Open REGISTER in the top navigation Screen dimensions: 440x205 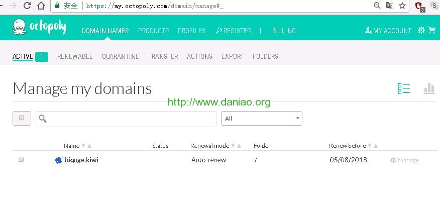233,31
